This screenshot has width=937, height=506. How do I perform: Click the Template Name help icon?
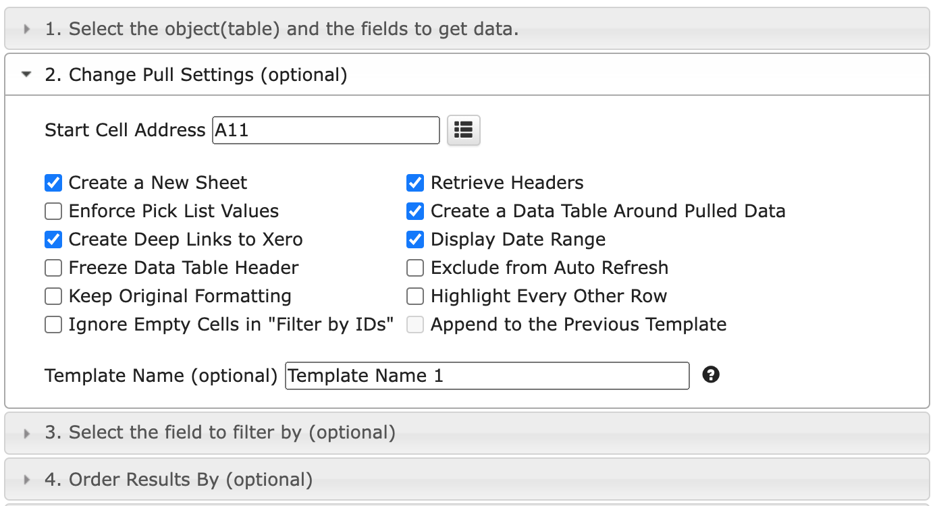tap(710, 375)
